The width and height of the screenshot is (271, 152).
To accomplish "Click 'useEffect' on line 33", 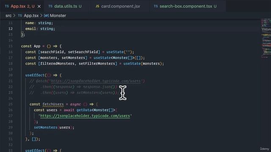I will pos(35,150).
